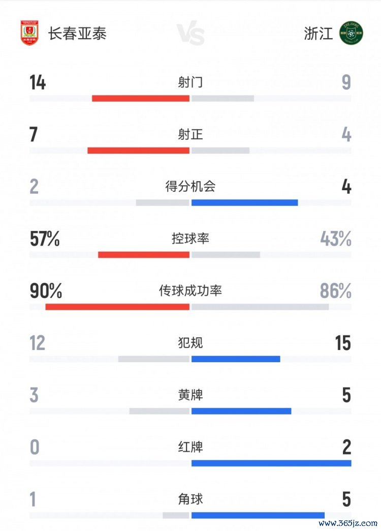Open the 浙江 team name link
The height and width of the screenshot is (531, 381).
tap(319, 34)
